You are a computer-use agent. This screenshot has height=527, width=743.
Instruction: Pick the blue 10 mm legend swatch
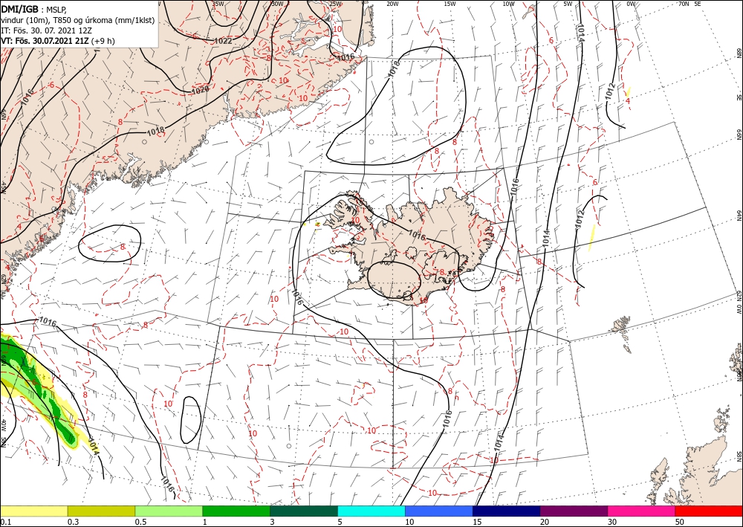tap(439, 511)
